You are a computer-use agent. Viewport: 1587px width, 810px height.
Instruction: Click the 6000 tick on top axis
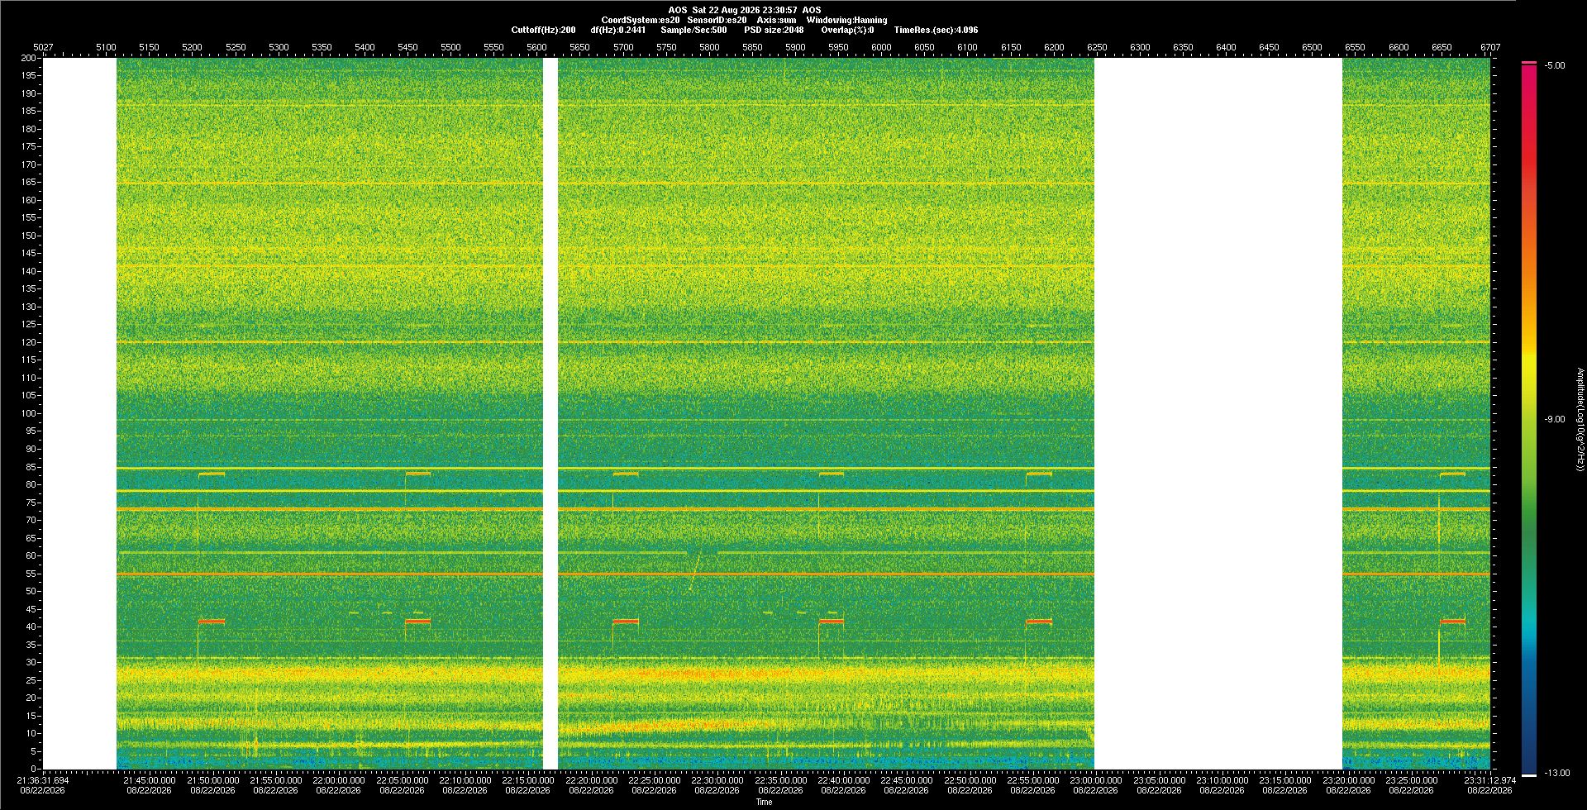pos(881,47)
